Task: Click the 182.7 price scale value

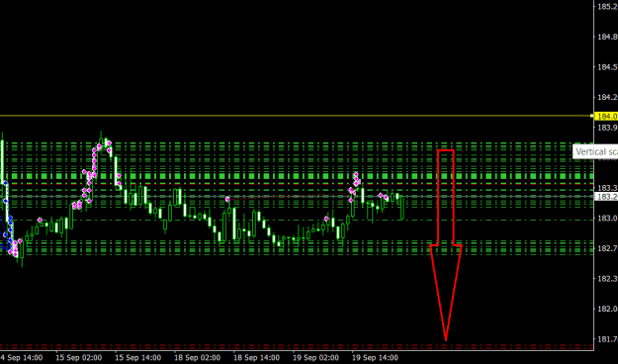Action: coord(608,248)
